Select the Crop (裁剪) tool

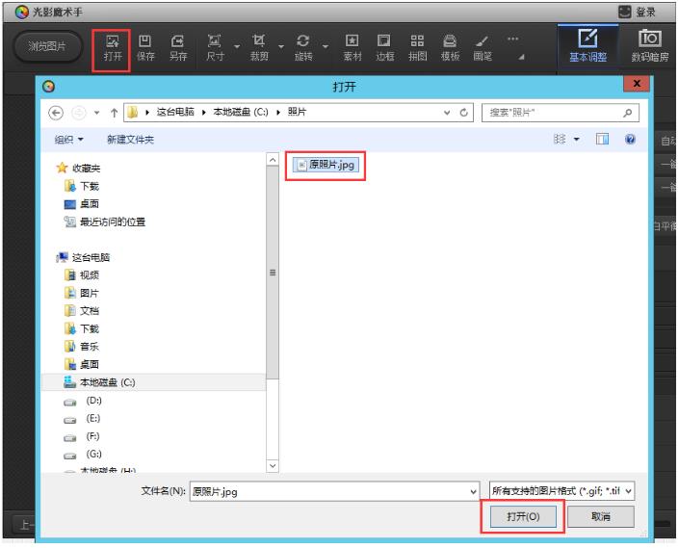click(x=259, y=47)
